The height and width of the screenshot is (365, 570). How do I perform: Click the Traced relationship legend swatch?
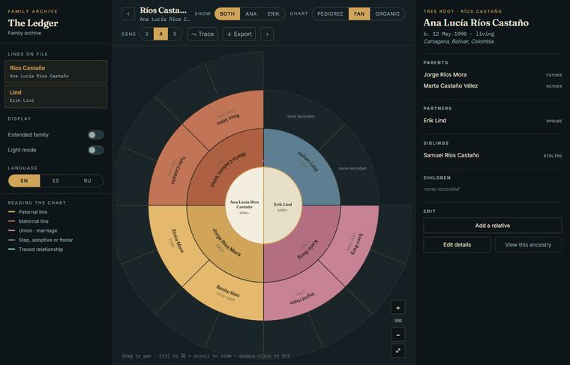point(12,249)
